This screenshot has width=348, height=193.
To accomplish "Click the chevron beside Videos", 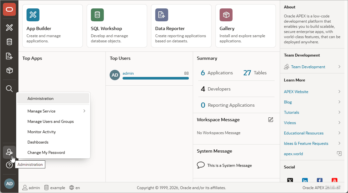I will [339, 123].
